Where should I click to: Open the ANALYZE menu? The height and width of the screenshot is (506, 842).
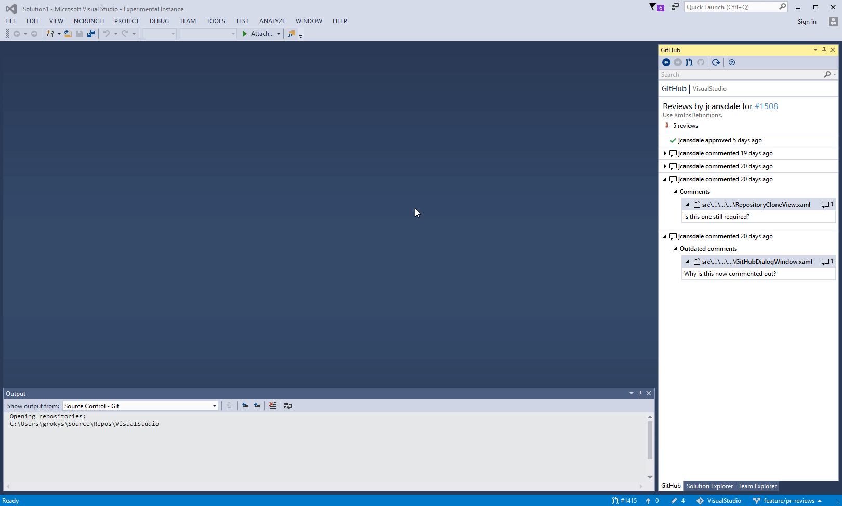point(272,21)
